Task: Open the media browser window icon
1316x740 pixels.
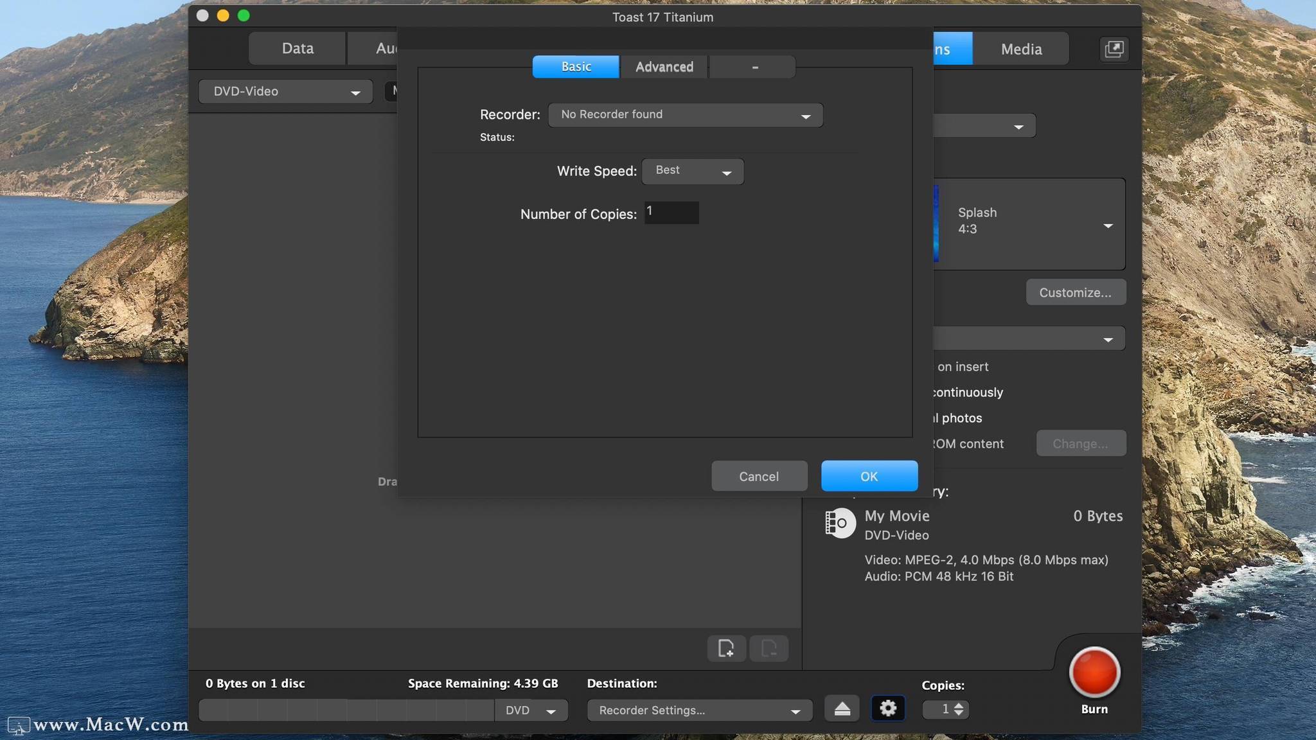Action: coord(1114,49)
